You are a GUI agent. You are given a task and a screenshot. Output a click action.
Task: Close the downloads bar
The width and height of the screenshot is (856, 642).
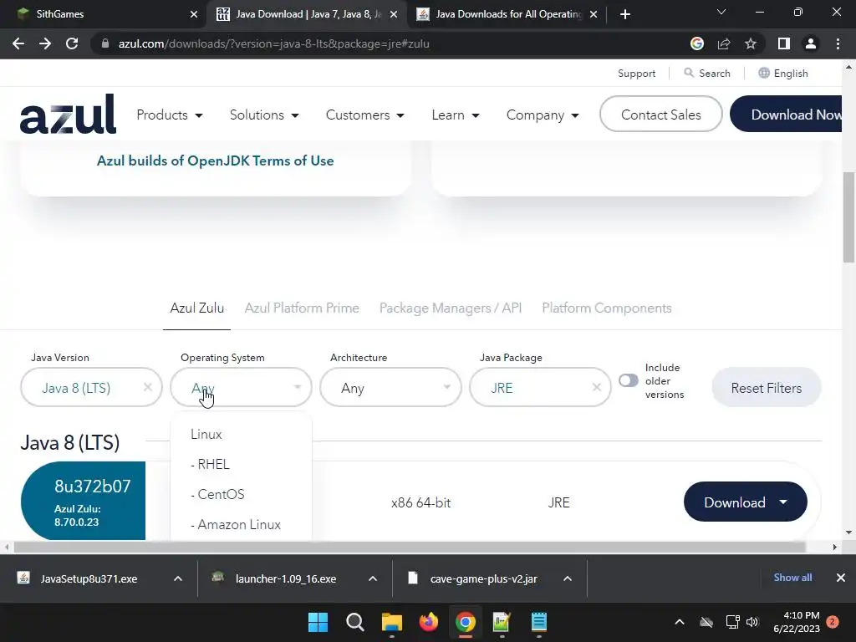841,578
